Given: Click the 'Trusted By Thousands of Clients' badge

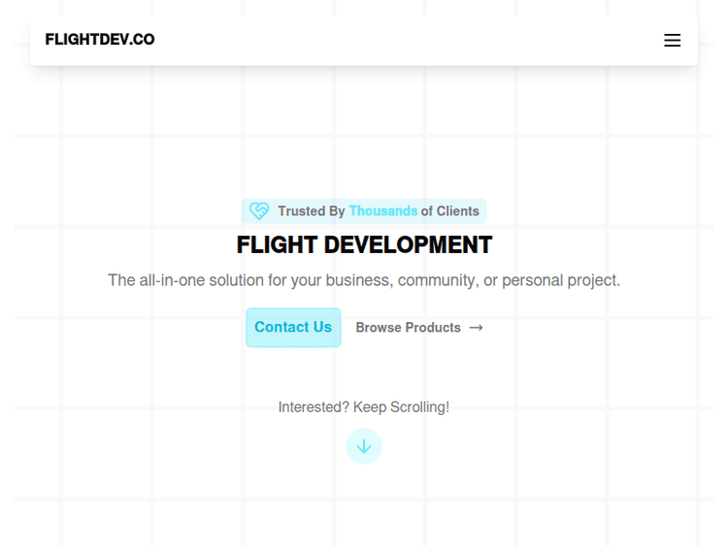Looking at the screenshot, I should coord(364,211).
